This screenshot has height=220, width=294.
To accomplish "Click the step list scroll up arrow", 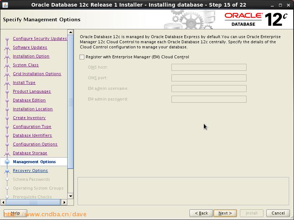I will [71, 32].
